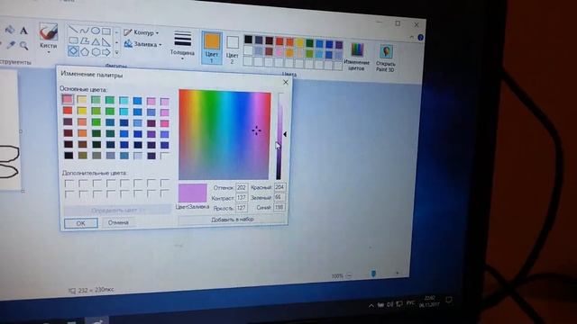Pick white swatch in Основные цвета
The height and width of the screenshot is (324, 577).
[164, 156]
